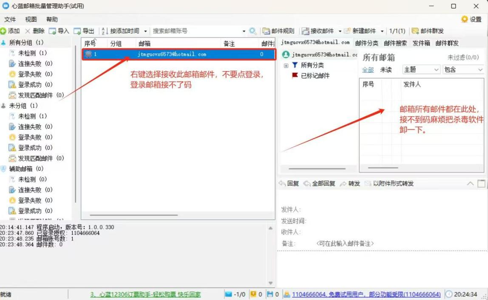This screenshot has height=300, width=488.
Task: Switch to the 邮件搜索 tab
Action: click(x=395, y=43)
